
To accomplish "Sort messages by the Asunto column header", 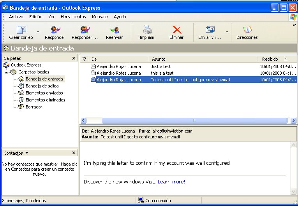I will click(202, 59).
